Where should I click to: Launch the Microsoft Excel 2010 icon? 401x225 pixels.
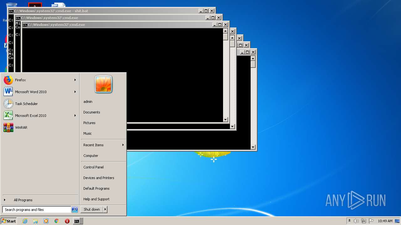(8, 116)
